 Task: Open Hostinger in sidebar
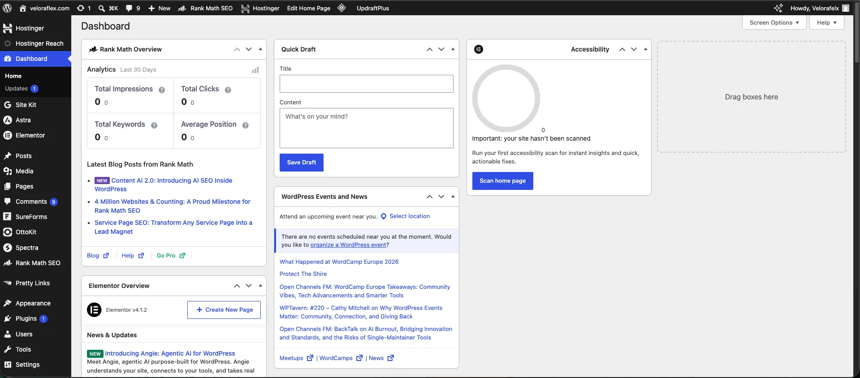coord(35,28)
